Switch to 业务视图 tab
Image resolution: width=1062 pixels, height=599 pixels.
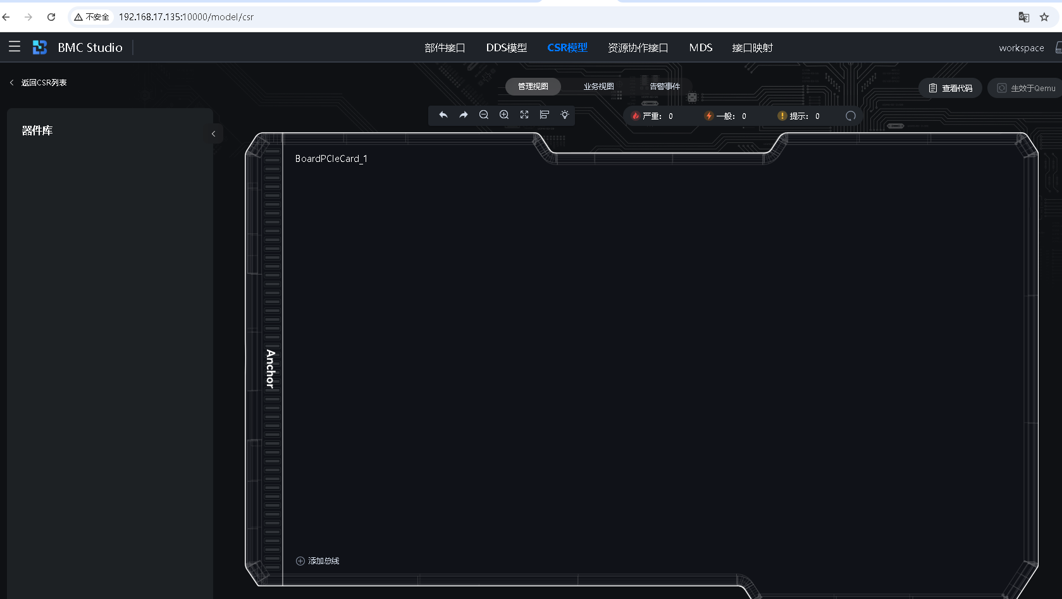click(598, 87)
